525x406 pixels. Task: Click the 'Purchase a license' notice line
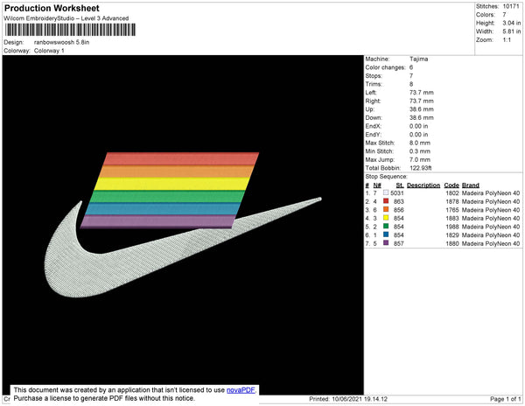104,398
